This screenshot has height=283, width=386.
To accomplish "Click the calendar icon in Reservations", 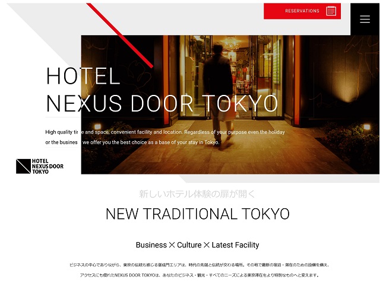I will 331,11.
